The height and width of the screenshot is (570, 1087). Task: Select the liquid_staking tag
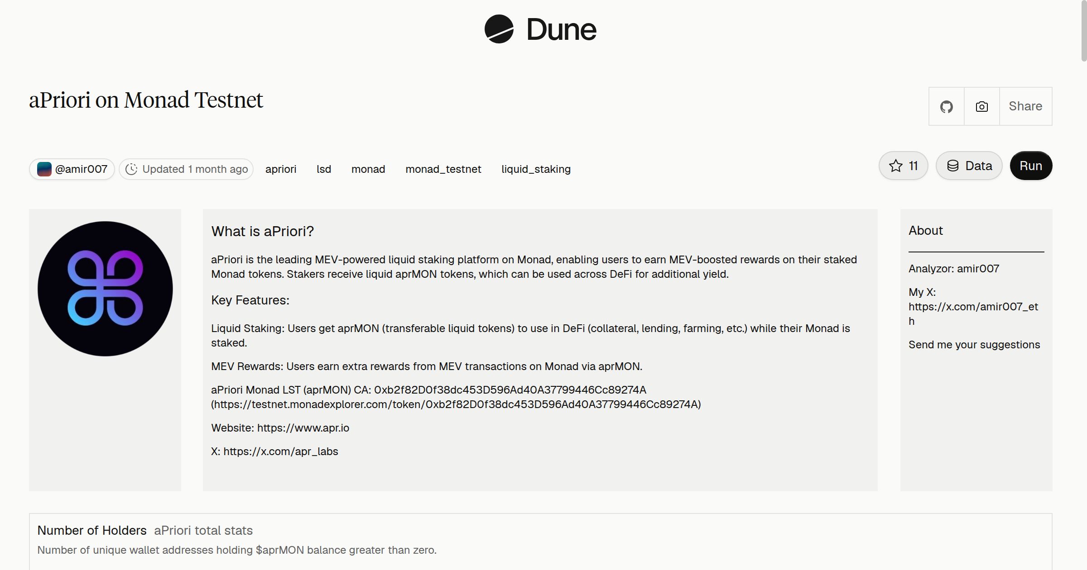coord(536,169)
